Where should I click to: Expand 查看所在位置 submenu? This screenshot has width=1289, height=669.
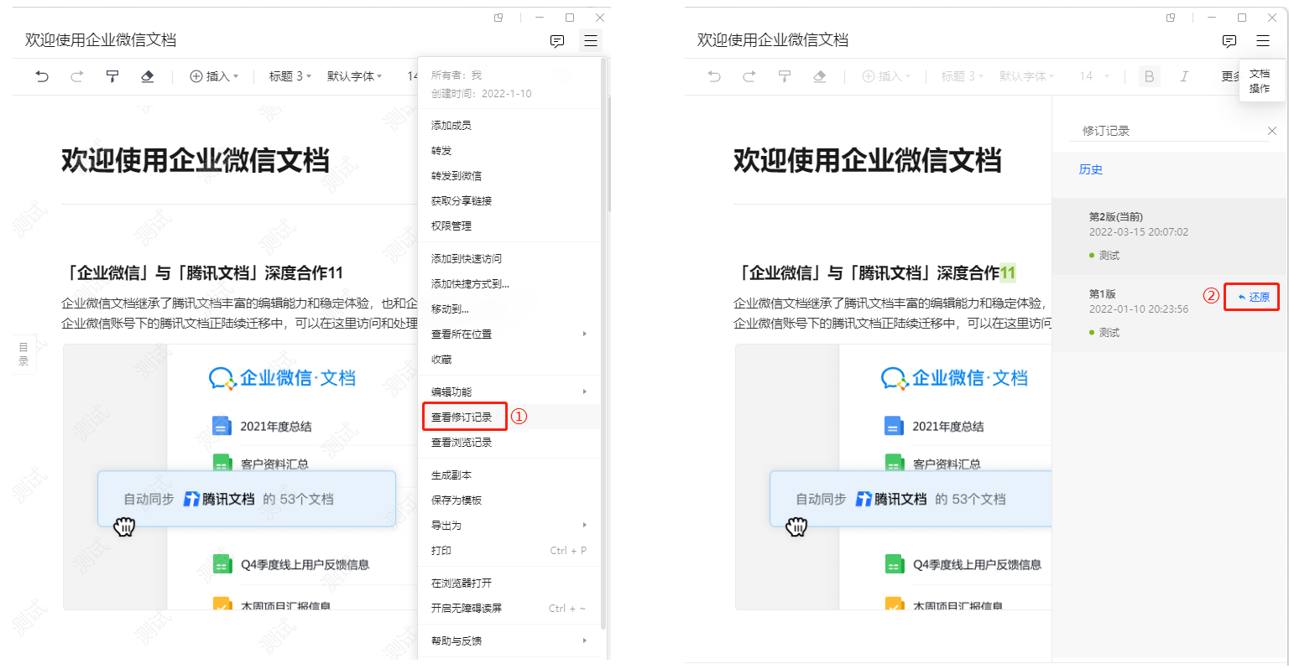point(509,334)
